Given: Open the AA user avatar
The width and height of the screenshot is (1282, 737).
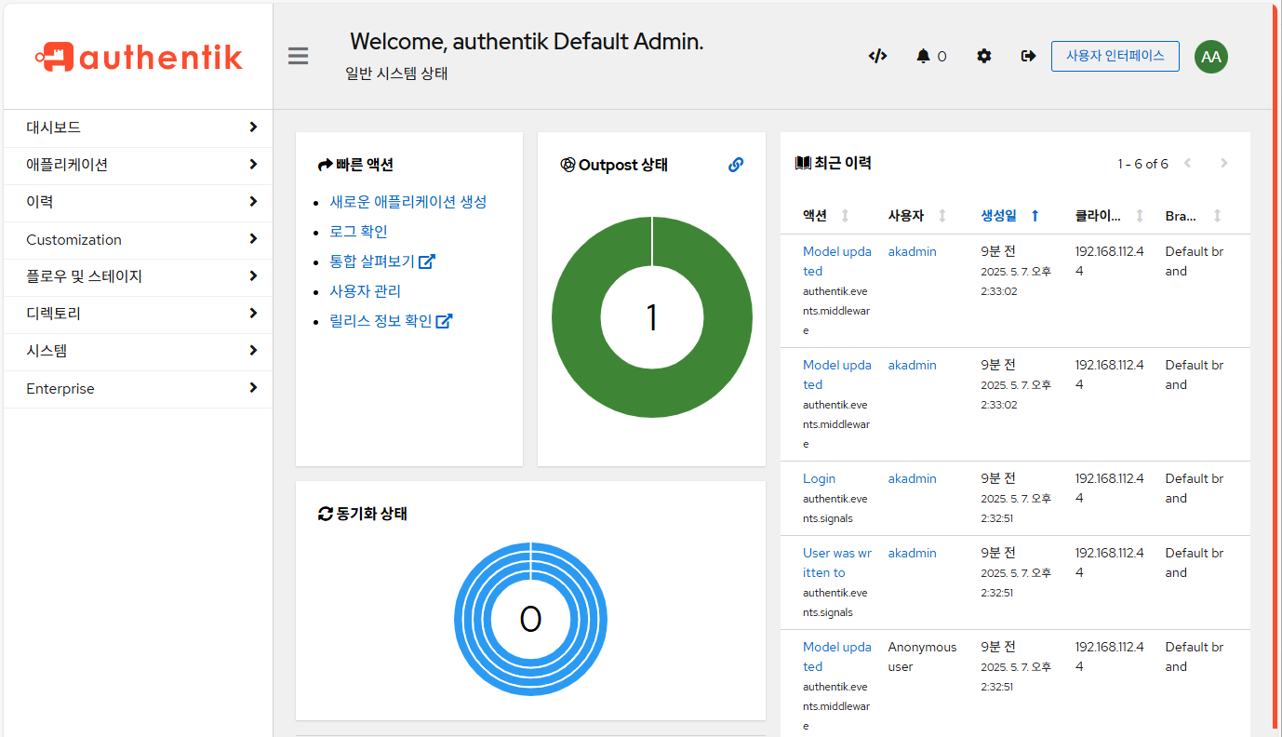Looking at the screenshot, I should click(1211, 57).
